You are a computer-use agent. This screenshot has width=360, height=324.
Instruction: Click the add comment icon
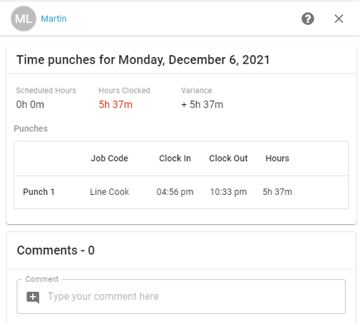[x=33, y=297]
